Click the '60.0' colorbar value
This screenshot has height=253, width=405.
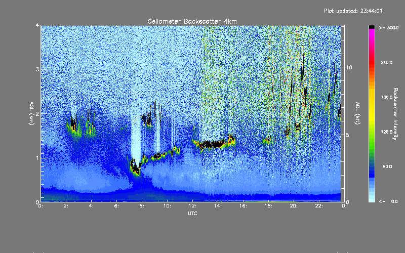pyautogui.click(x=387, y=166)
